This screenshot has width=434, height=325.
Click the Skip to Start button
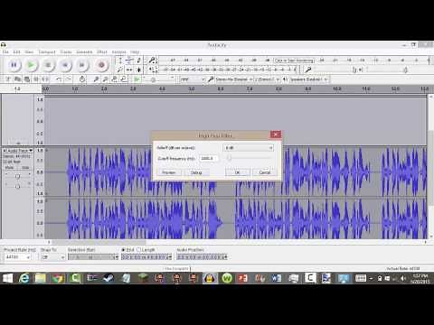click(x=65, y=65)
